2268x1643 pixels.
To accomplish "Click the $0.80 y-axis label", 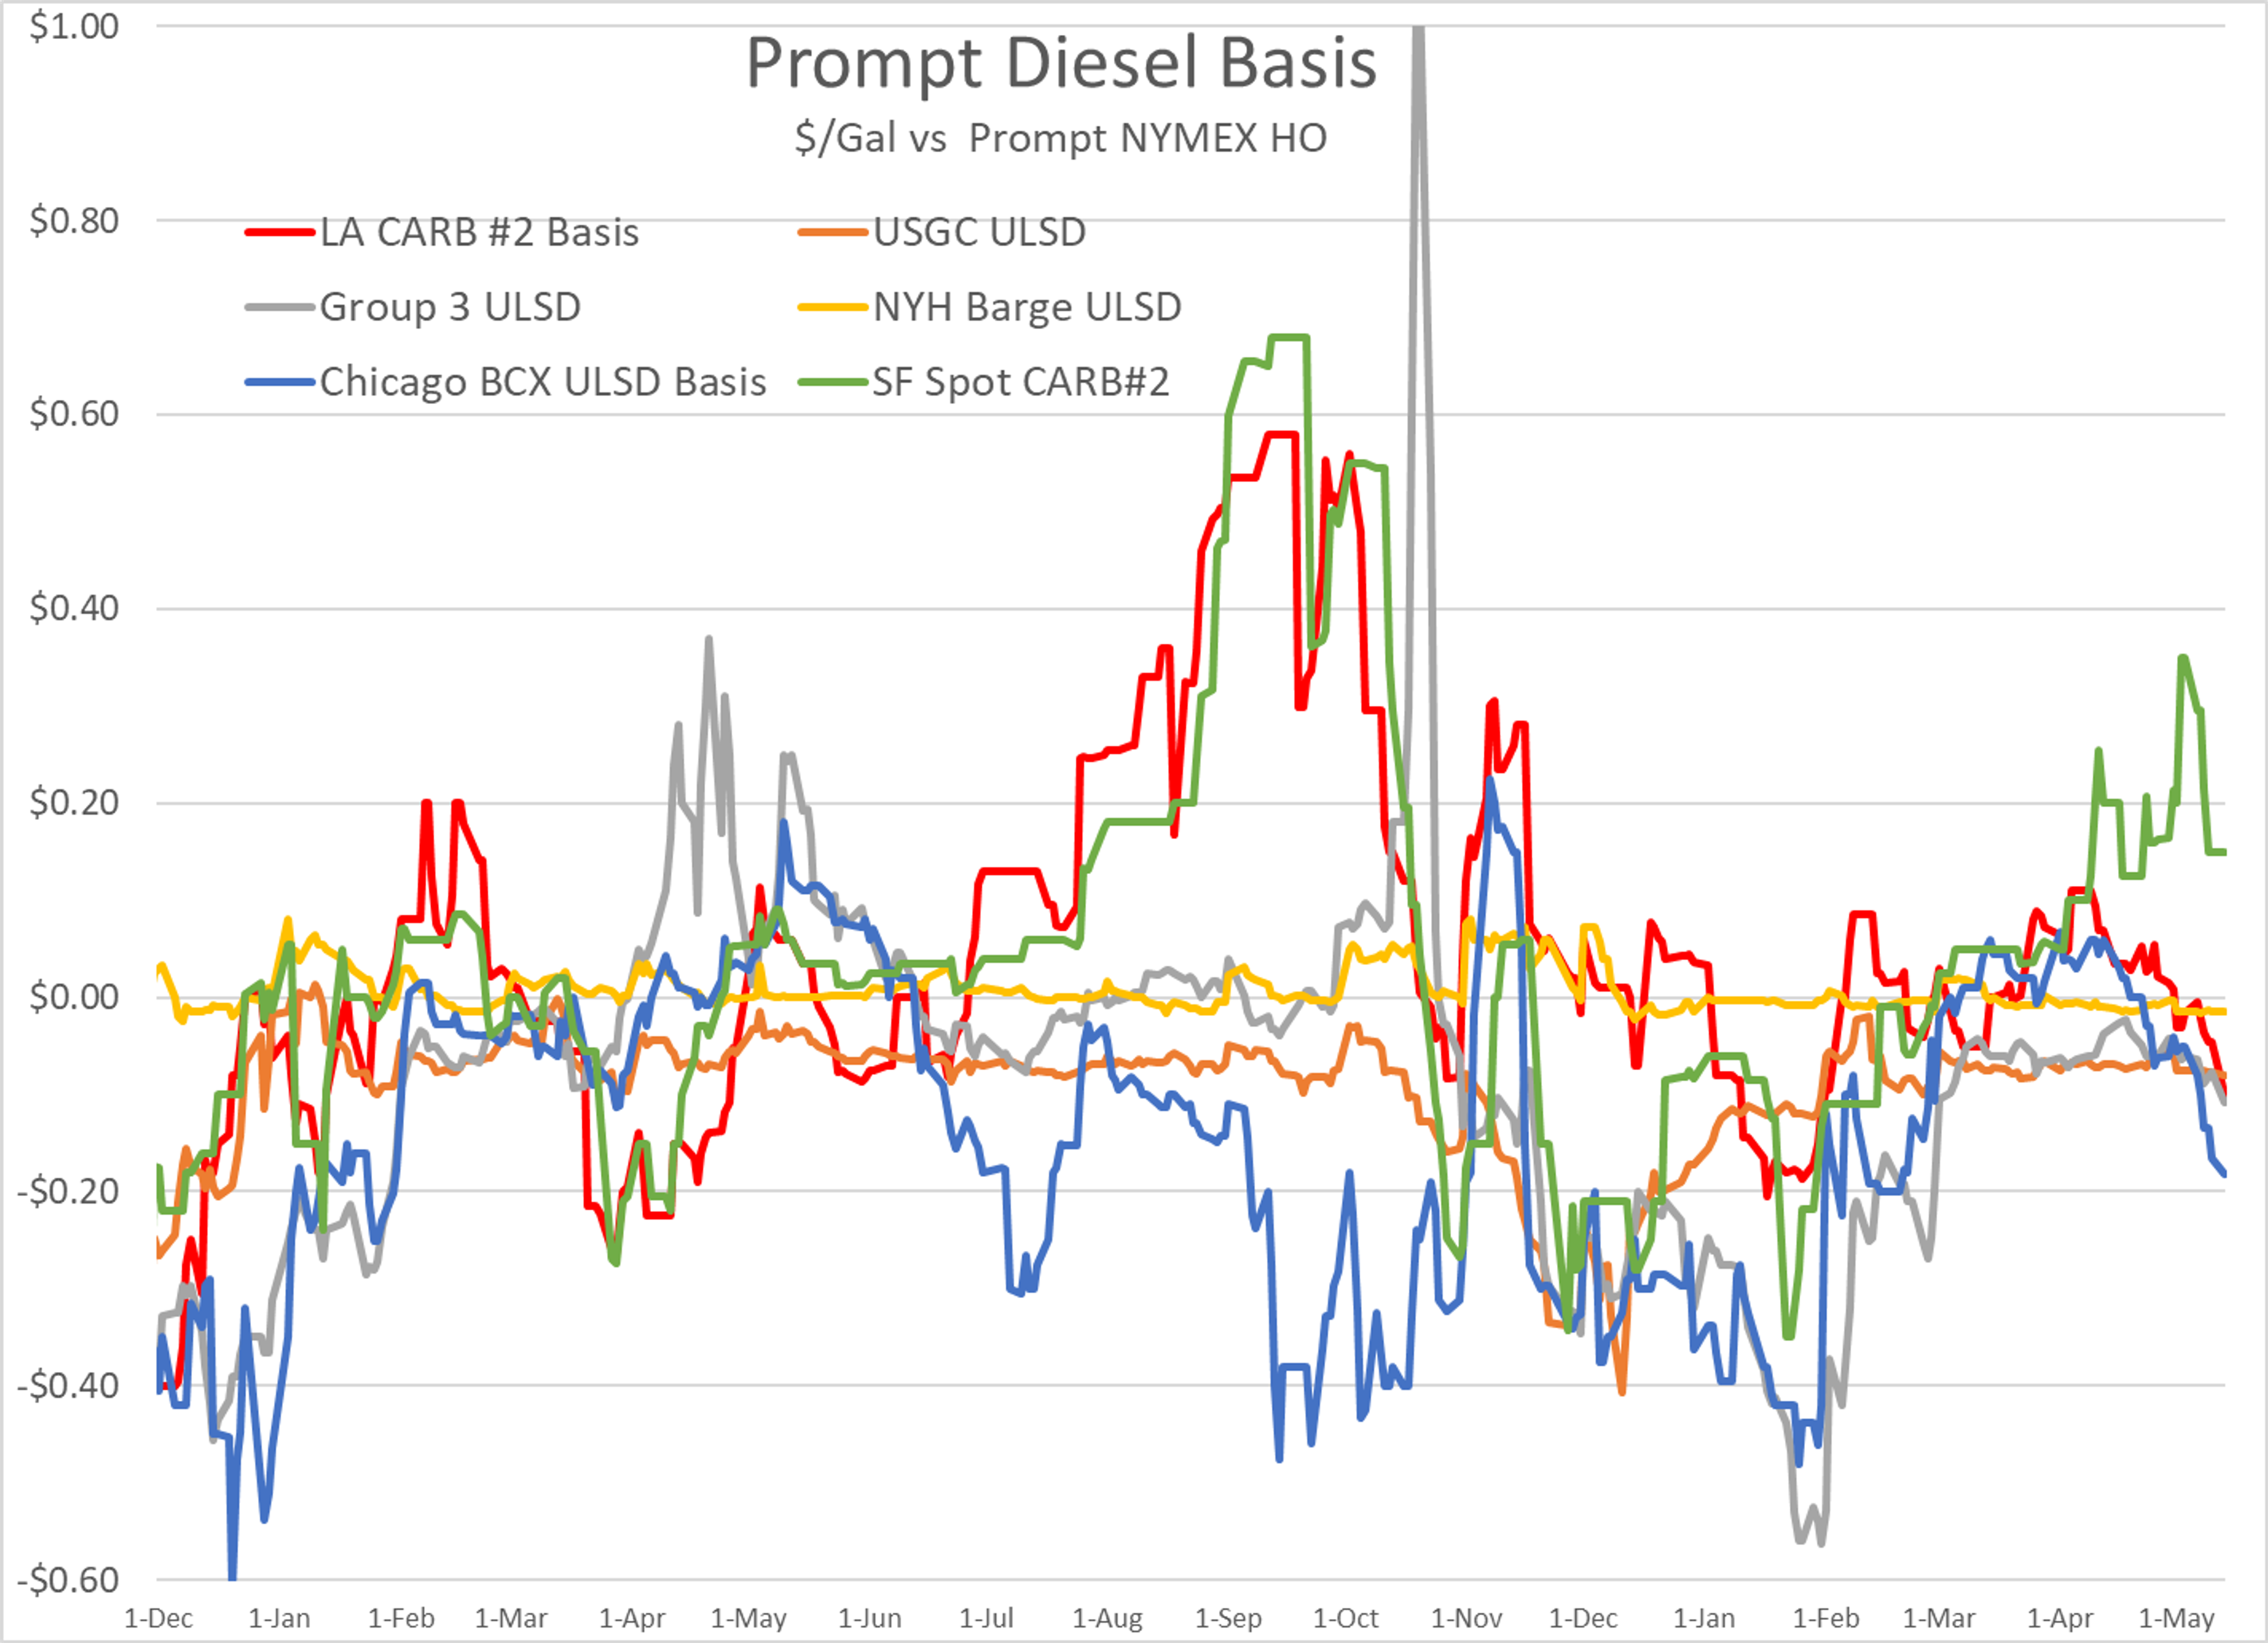I will tap(74, 220).
